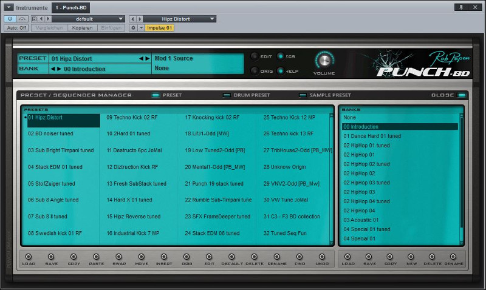Expand the arrow next to gear icon
Viewport: 486px width, 290px height.
click(141, 28)
